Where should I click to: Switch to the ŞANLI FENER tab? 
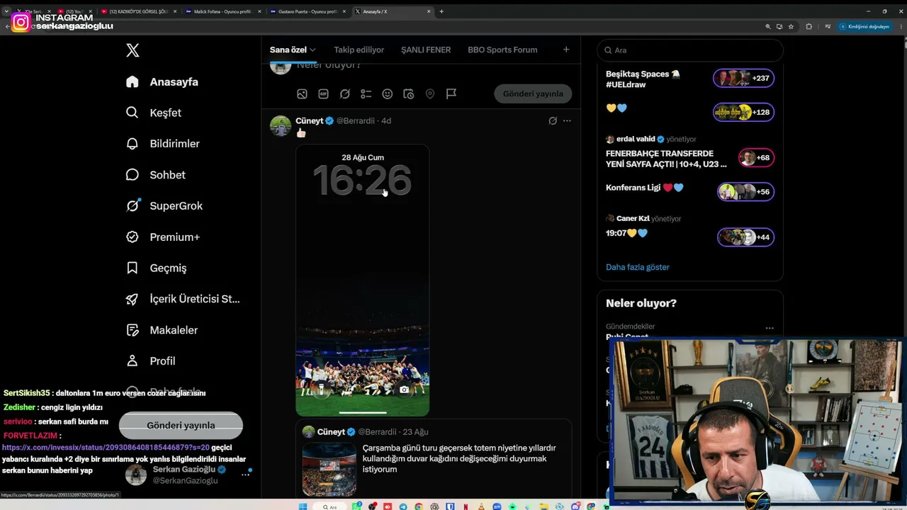tap(426, 50)
